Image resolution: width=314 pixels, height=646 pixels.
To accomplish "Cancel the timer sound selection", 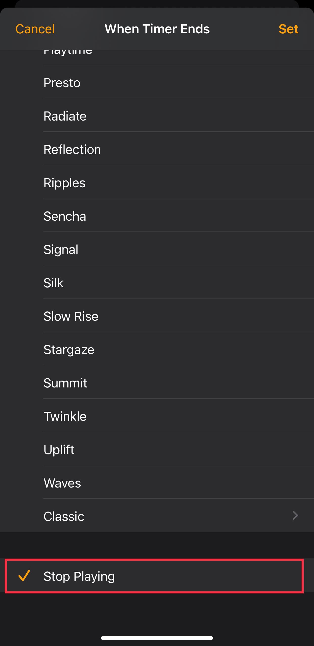I will click(35, 29).
